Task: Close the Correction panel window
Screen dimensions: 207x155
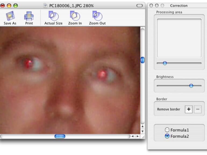Action: pos(151,6)
